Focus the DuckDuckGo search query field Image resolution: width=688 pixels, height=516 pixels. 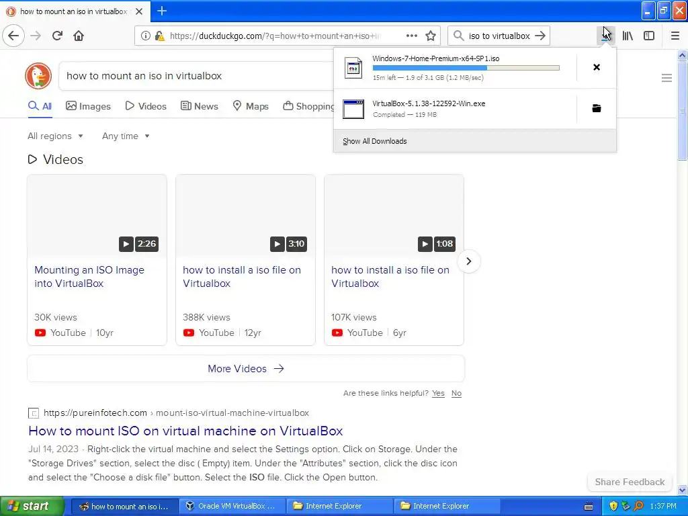[x=198, y=76]
